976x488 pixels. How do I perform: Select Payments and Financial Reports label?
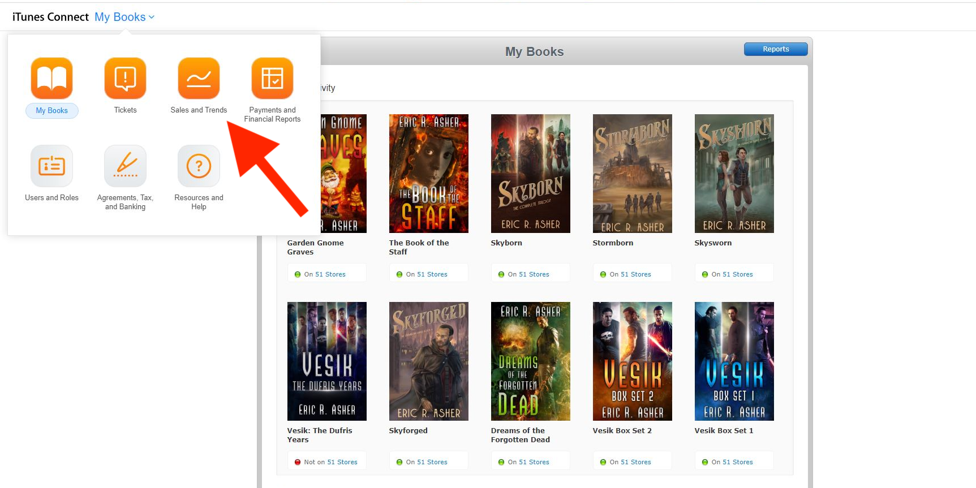click(272, 114)
